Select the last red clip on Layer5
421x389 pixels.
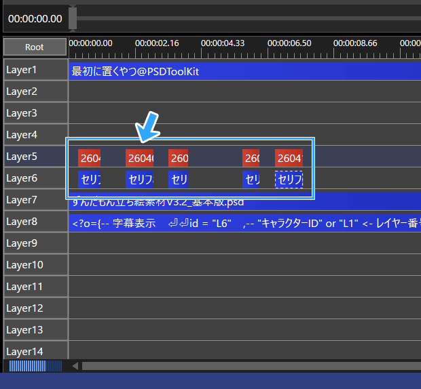pyautogui.click(x=289, y=159)
